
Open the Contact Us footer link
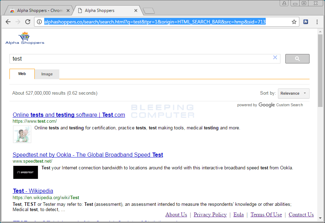click(301, 215)
